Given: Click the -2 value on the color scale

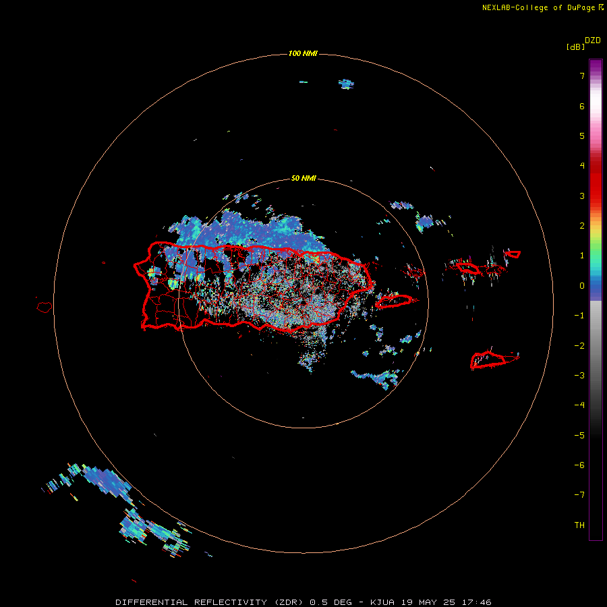Looking at the screenshot, I should tap(579, 346).
